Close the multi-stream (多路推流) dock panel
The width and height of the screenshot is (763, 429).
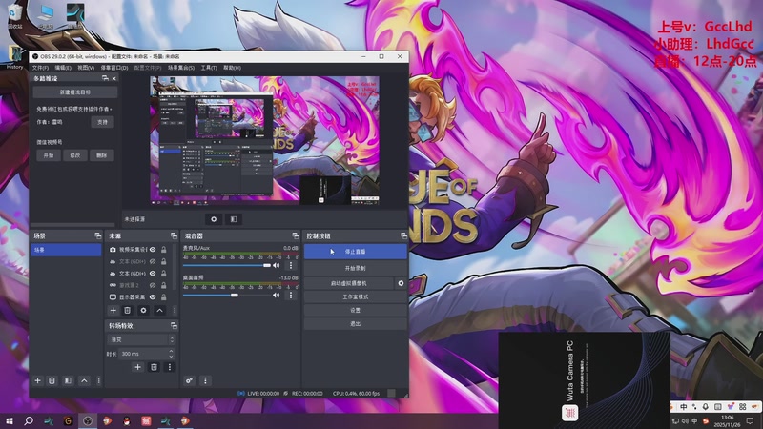click(114, 78)
